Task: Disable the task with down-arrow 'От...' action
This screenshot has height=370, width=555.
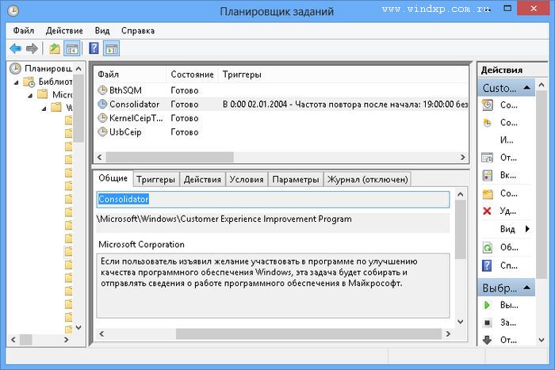Action: pyautogui.click(x=499, y=340)
